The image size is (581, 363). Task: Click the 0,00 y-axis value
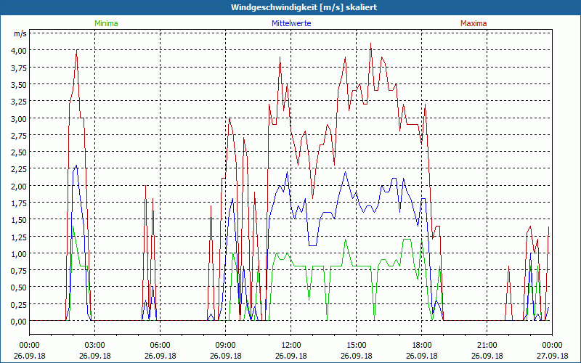(19, 322)
